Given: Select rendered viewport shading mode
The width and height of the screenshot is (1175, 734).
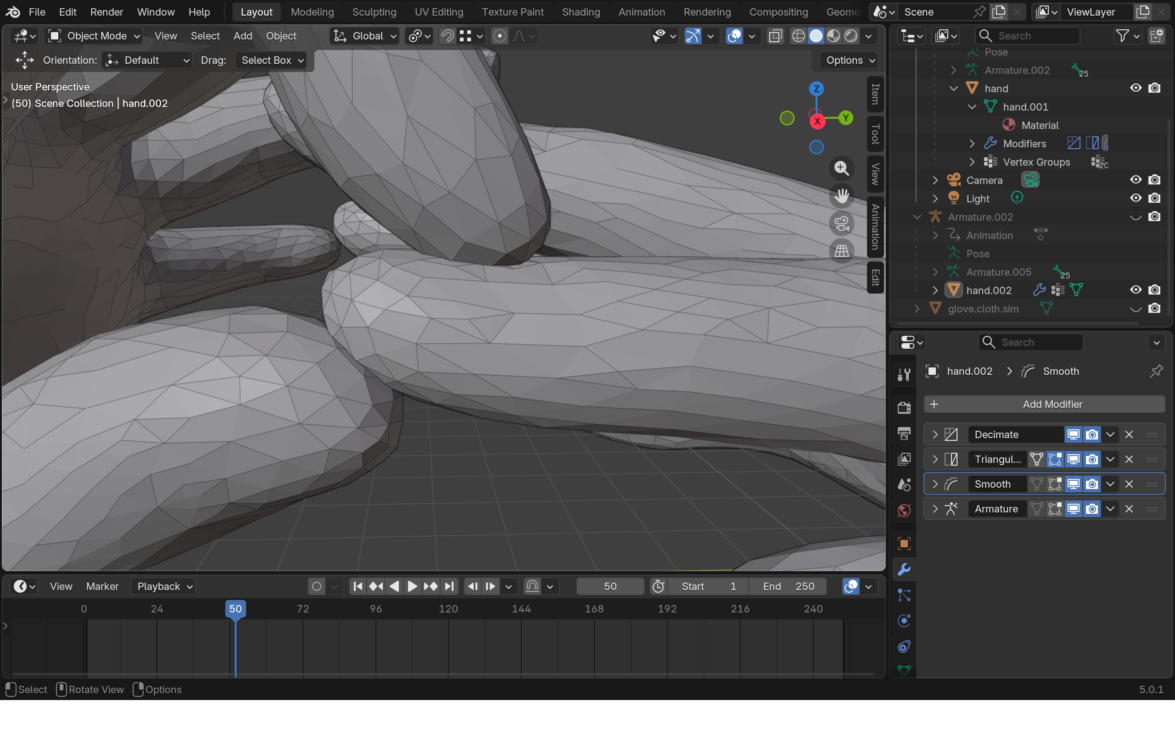Looking at the screenshot, I should pyautogui.click(x=850, y=36).
